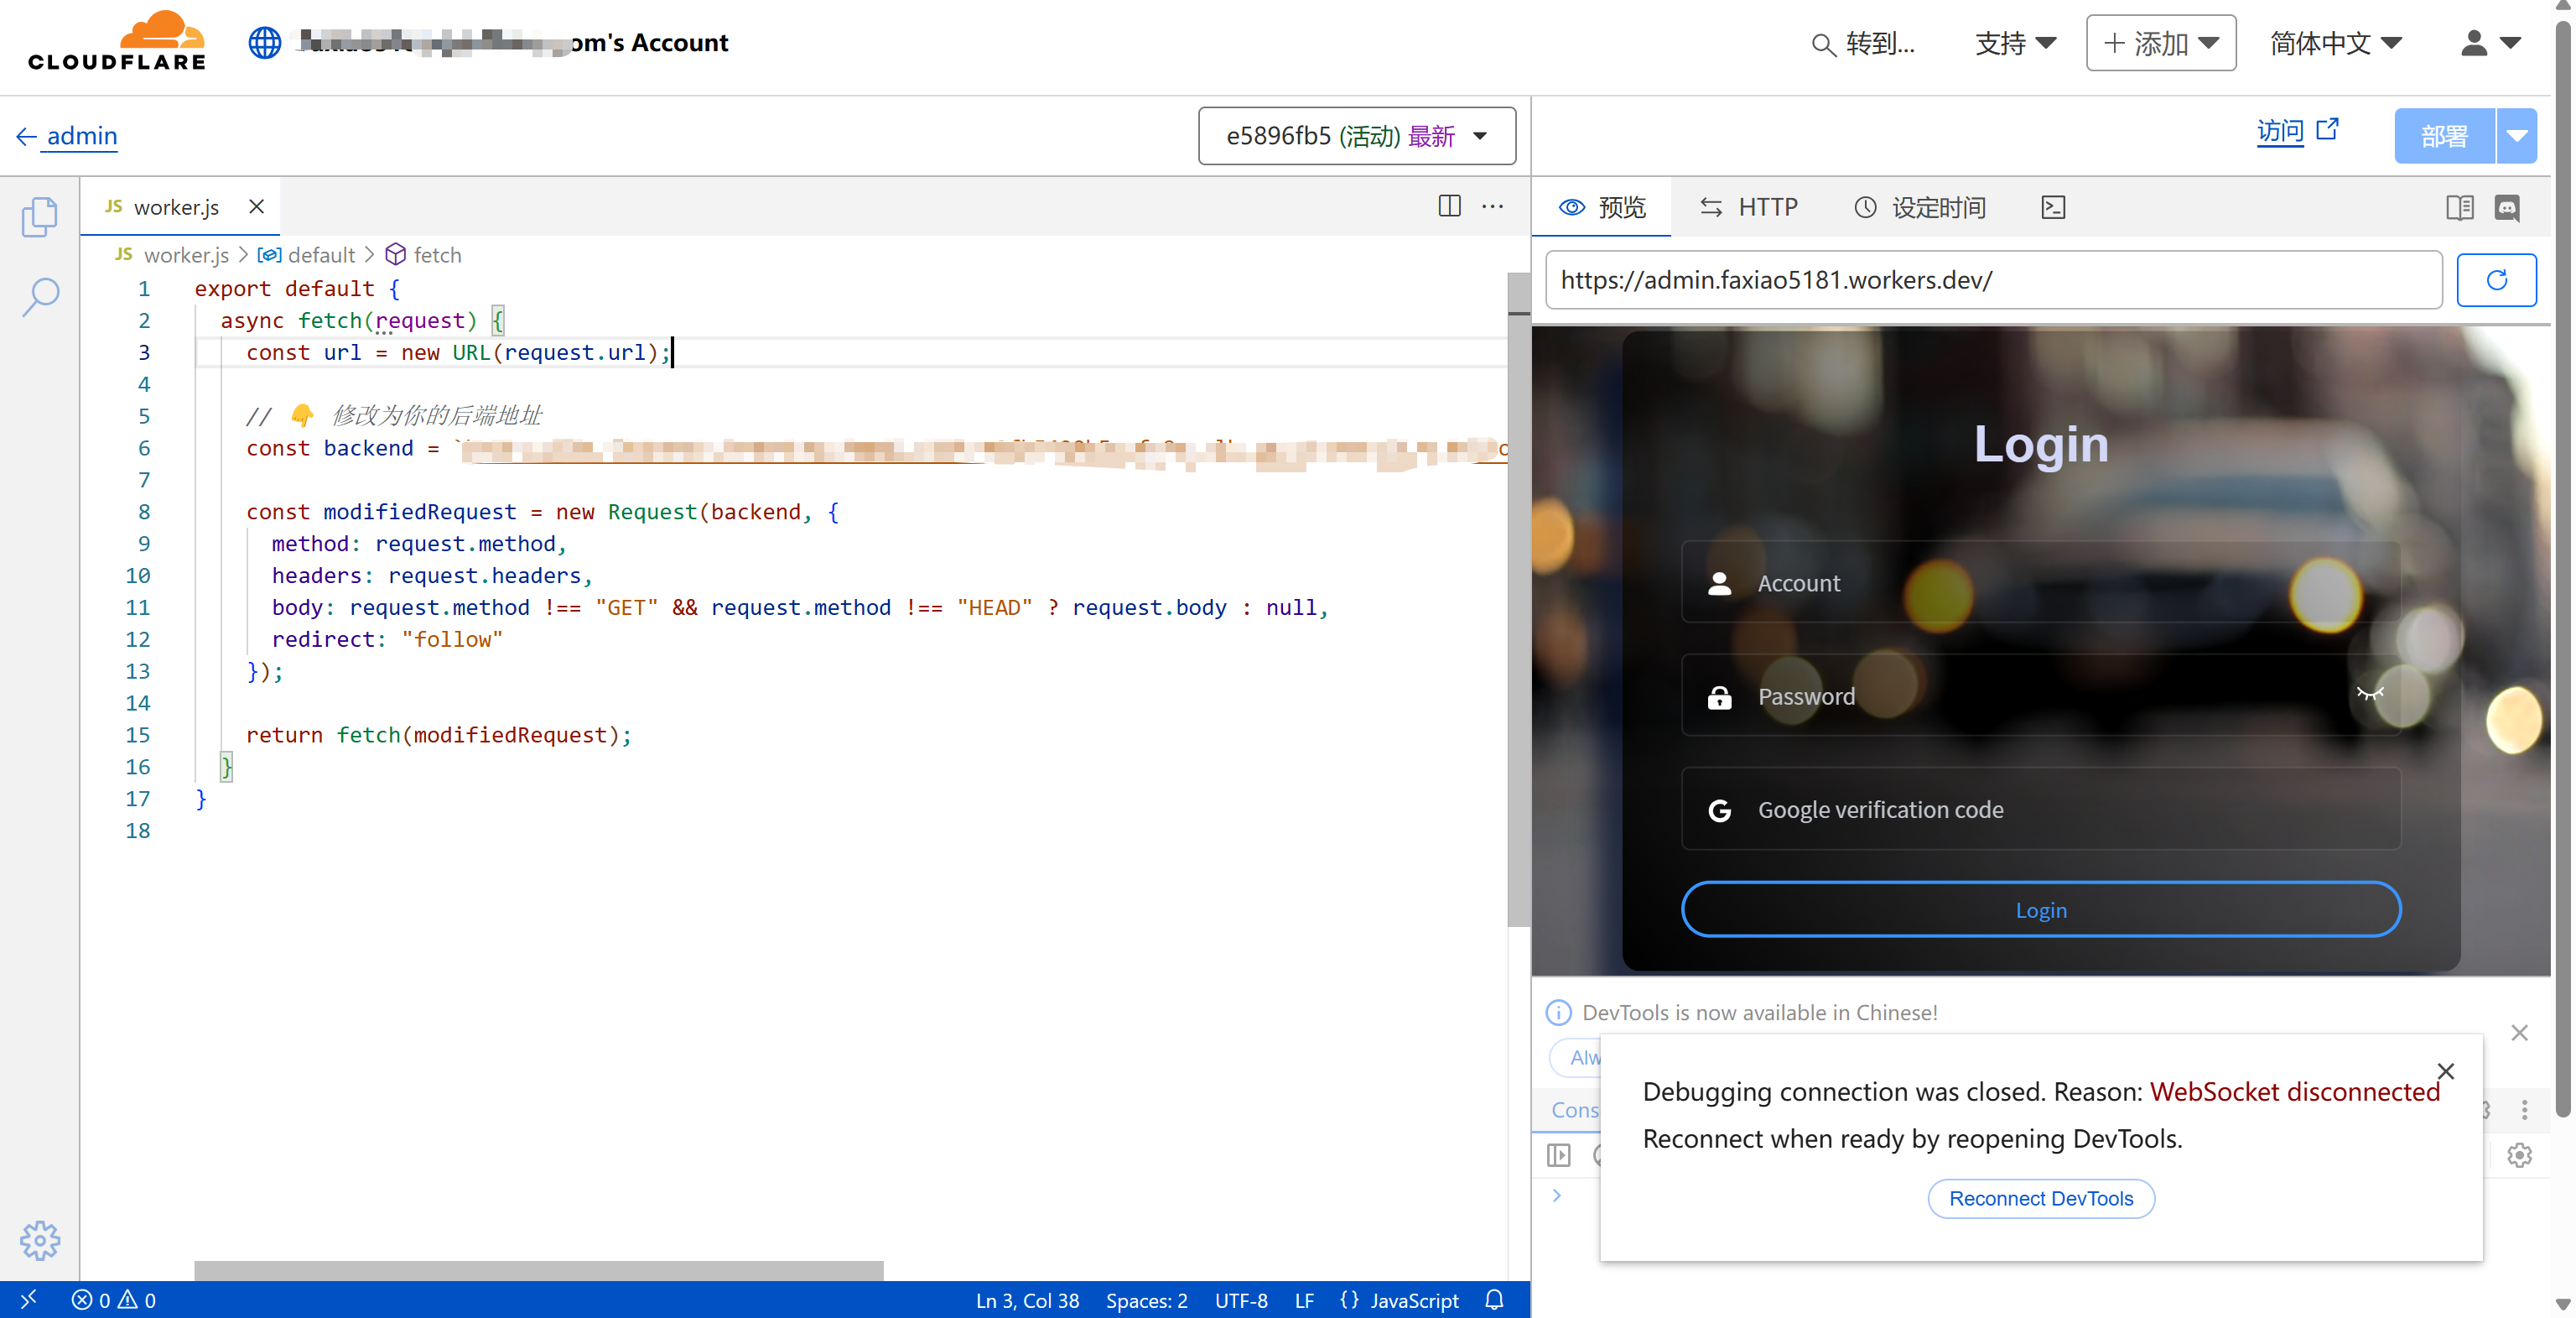Open the terminal console icon tab
The width and height of the screenshot is (2576, 1318).
[x=2053, y=207]
